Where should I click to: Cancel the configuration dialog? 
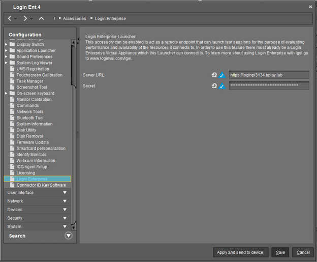coord(303,252)
